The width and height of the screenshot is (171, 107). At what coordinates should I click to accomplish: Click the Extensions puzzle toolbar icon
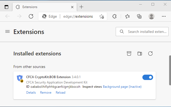[x=115, y=16]
